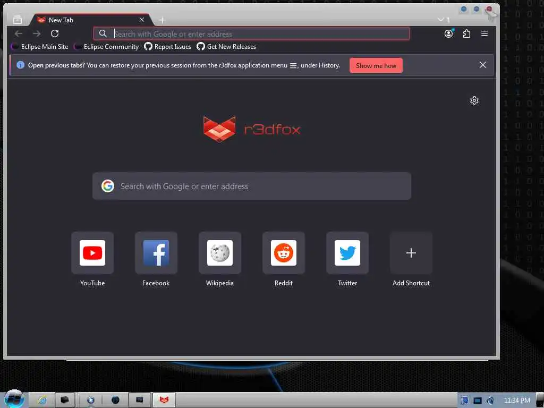544x408 pixels.
Task: Open the r3dfox application menu
Action: click(484, 33)
